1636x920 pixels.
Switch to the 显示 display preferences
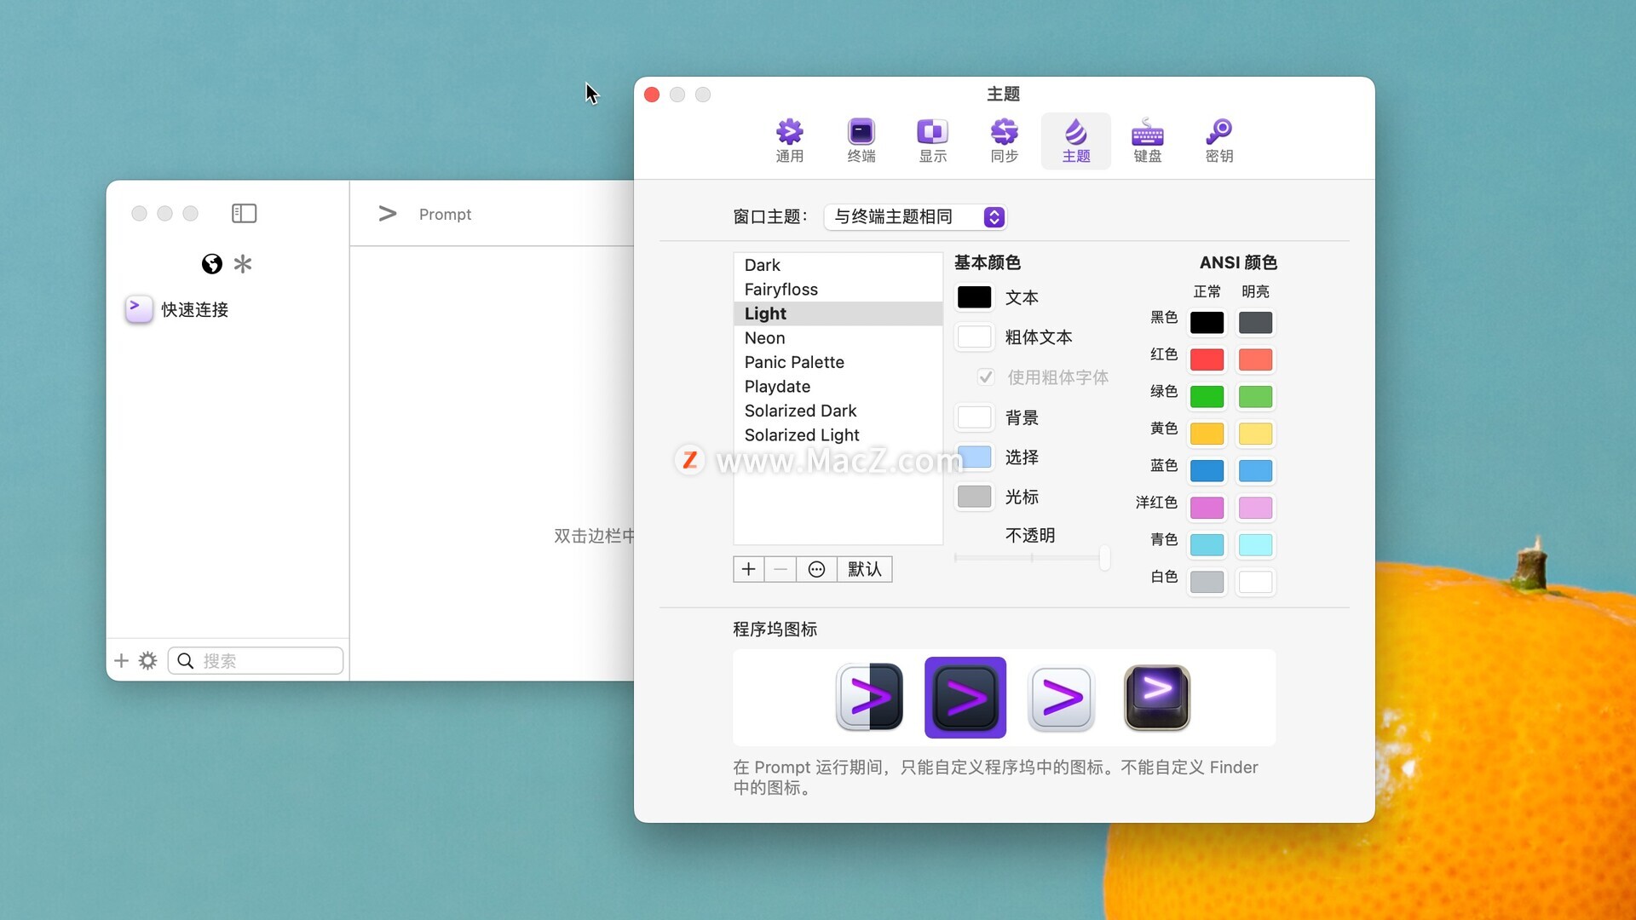(932, 141)
